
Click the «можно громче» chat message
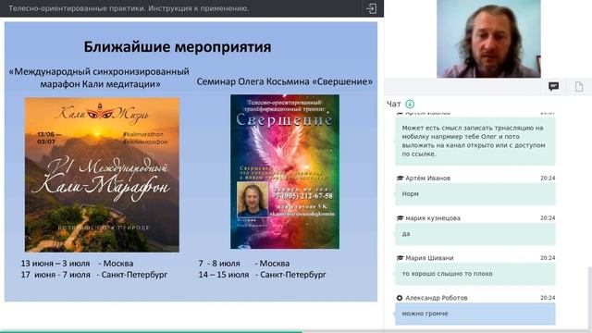475,314
